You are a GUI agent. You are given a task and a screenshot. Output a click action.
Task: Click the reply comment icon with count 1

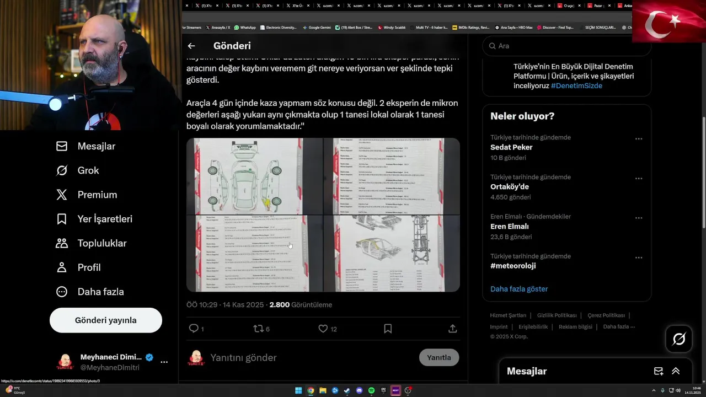pos(196,329)
